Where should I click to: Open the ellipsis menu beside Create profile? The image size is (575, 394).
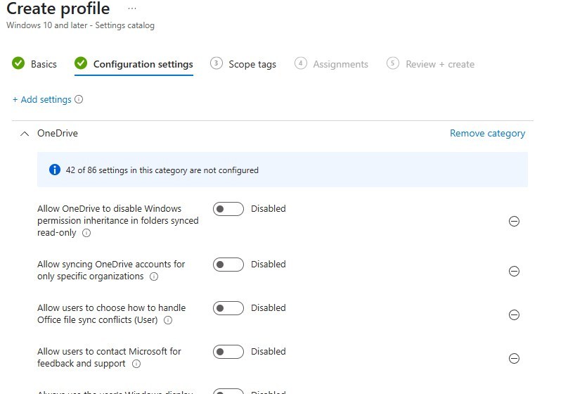132,8
